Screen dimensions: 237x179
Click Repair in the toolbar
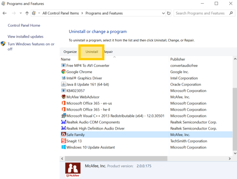pyautogui.click(x=109, y=52)
